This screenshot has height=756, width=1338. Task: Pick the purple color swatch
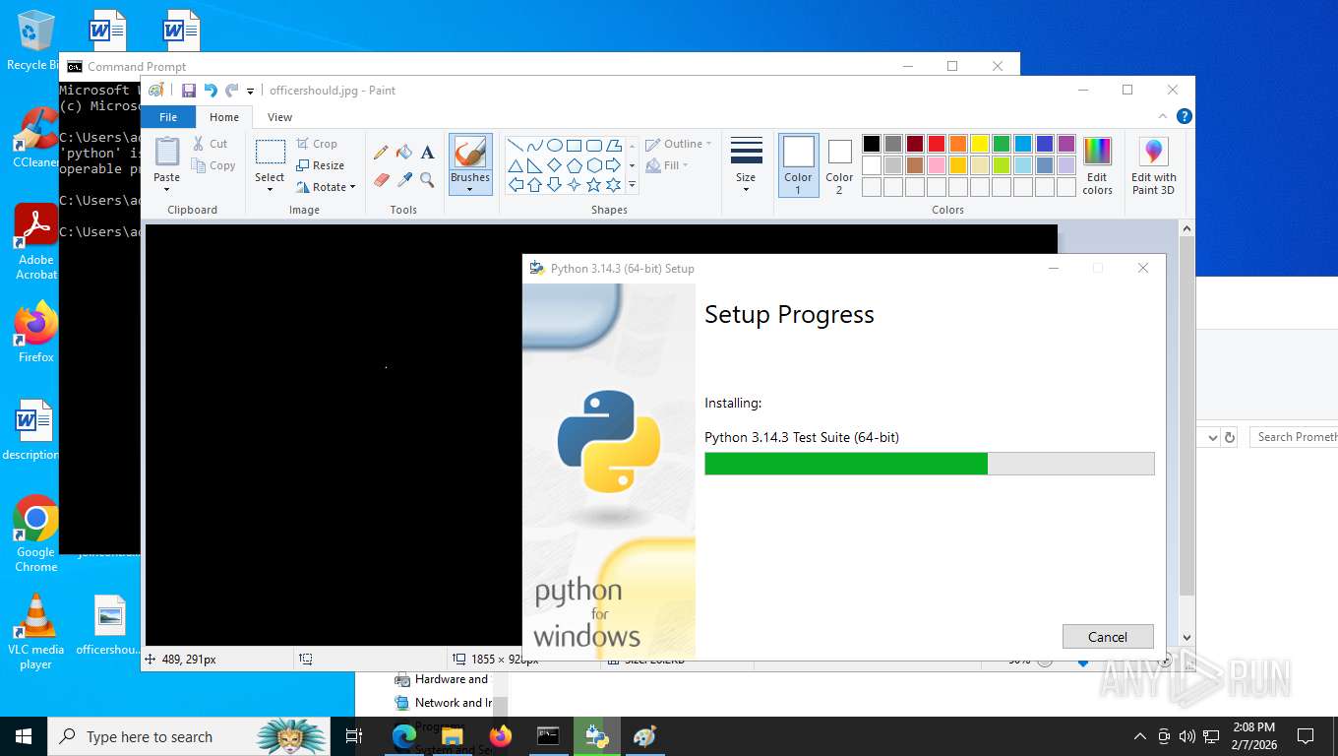tap(1066, 144)
